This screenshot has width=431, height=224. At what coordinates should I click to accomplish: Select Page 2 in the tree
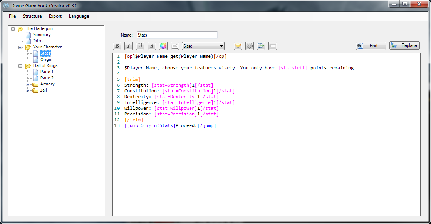click(47, 78)
